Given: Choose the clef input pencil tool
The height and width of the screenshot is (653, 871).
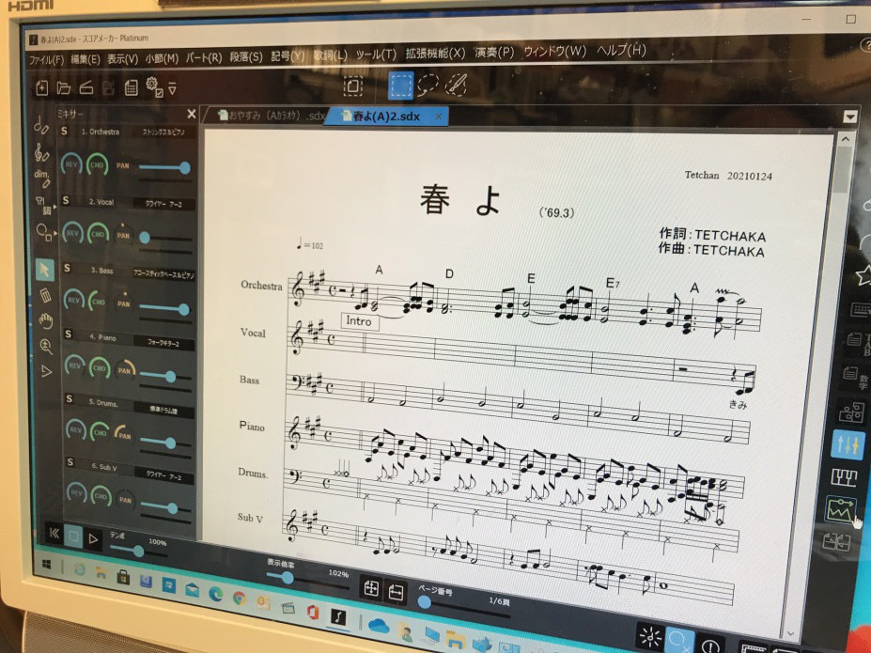Looking at the screenshot, I should 41,151.
